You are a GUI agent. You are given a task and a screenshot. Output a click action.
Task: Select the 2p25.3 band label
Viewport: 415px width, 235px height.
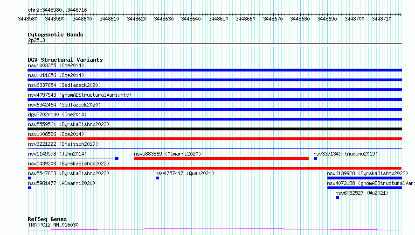pyautogui.click(x=36, y=40)
